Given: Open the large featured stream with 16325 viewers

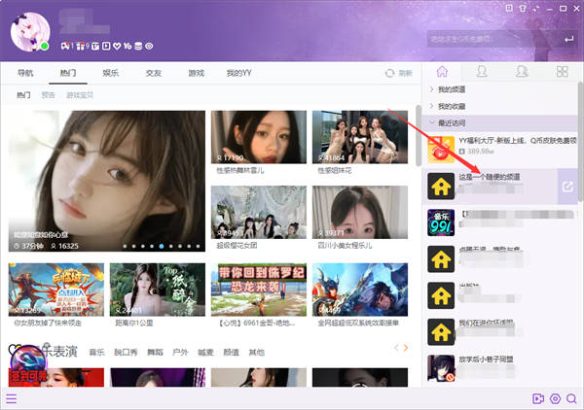Looking at the screenshot, I should click(107, 181).
